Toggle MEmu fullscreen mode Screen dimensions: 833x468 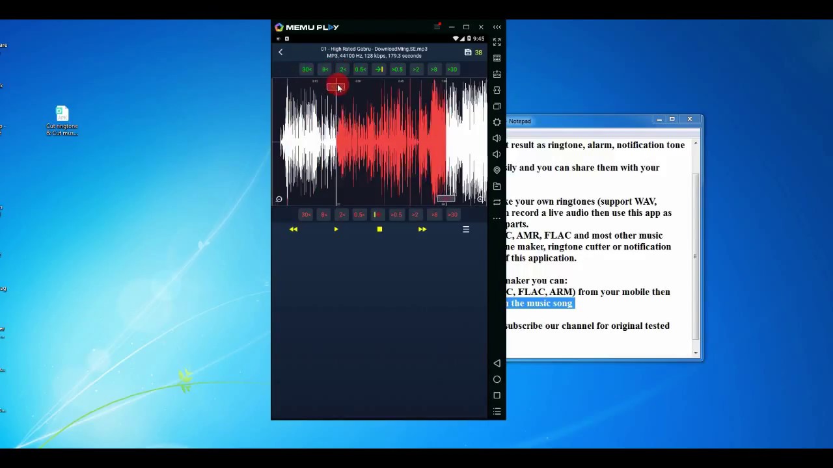tap(497, 42)
